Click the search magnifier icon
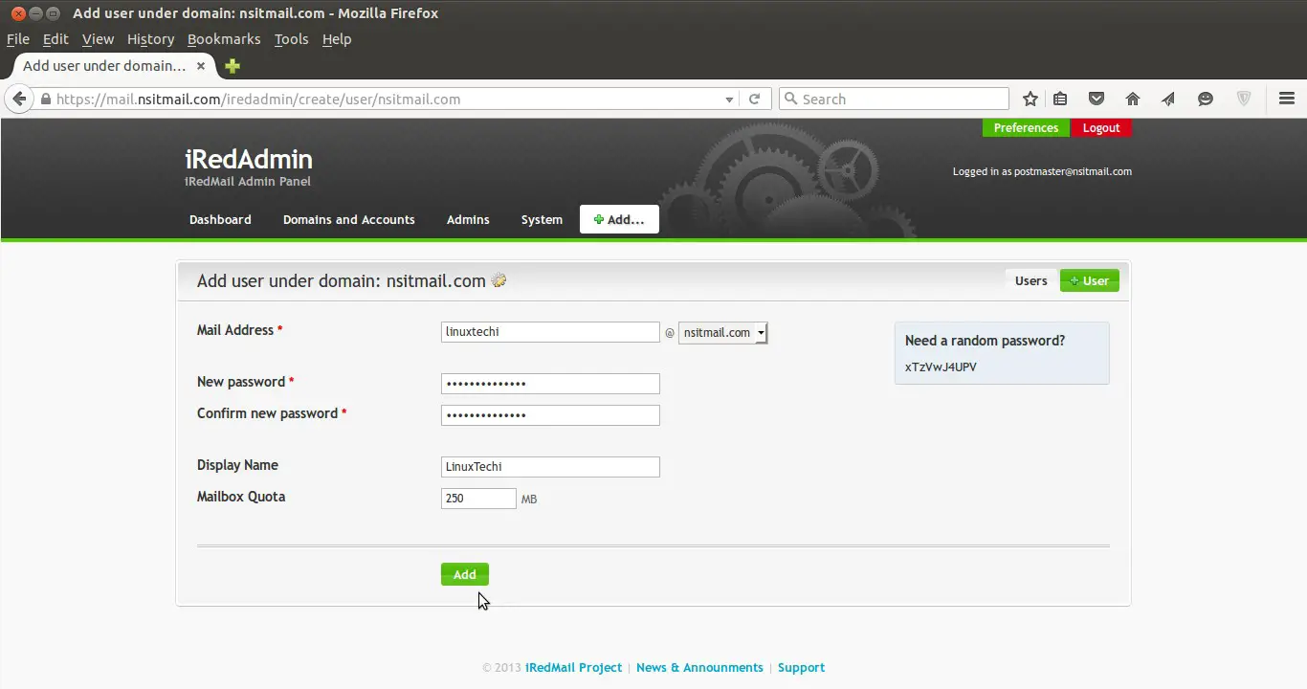 point(790,99)
